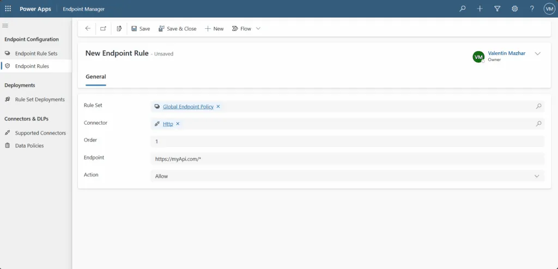Click the Data Policies clipboard icon
The width and height of the screenshot is (558, 269).
point(8,145)
